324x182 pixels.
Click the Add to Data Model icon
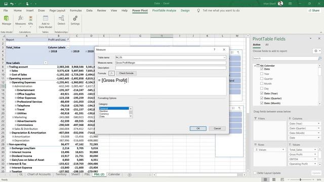tap(46, 18)
